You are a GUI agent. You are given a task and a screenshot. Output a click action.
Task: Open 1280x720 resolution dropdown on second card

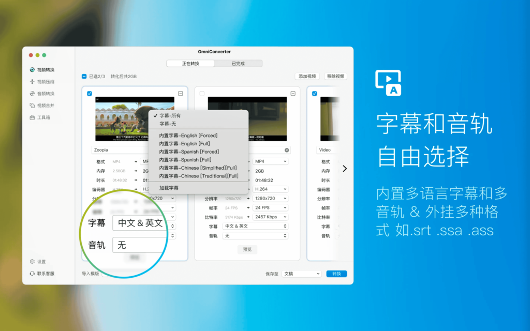[270, 198]
